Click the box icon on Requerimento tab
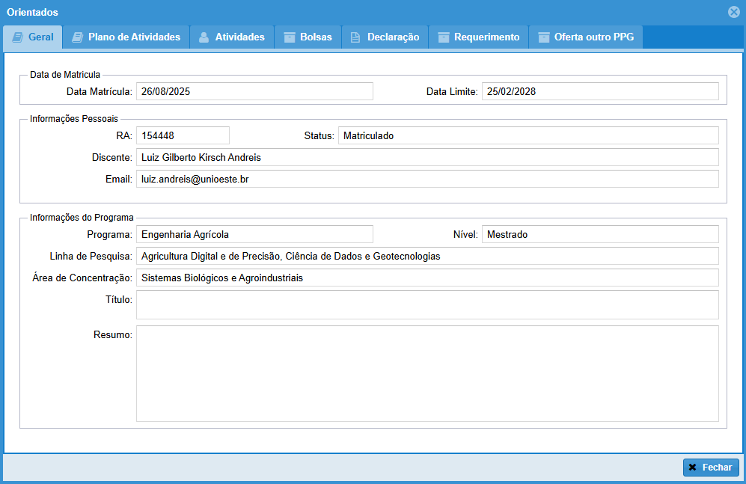Image resolution: width=746 pixels, height=484 pixels. [444, 37]
